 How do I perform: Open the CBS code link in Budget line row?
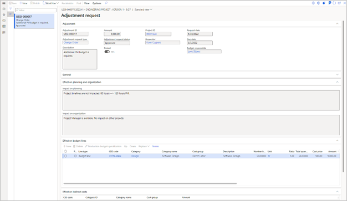[115, 156]
